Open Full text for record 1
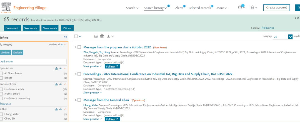300x123 pixels. tap(112, 67)
